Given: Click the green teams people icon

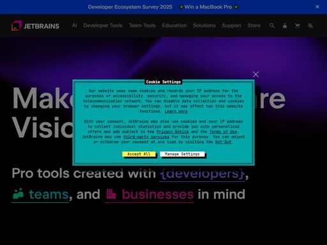Looking at the screenshot, I should pyautogui.click(x=19, y=193).
